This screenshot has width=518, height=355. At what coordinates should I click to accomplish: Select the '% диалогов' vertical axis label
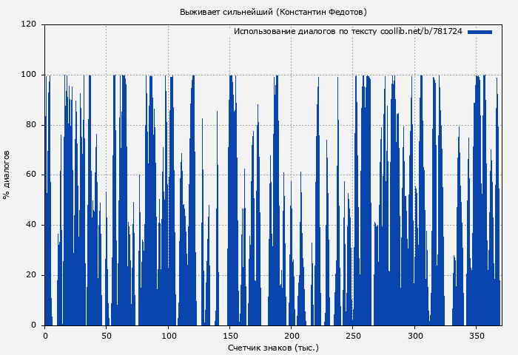(x=7, y=175)
